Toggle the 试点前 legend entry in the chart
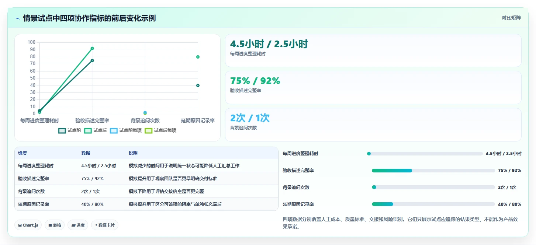The height and width of the screenshot is (245, 536). 70,130
